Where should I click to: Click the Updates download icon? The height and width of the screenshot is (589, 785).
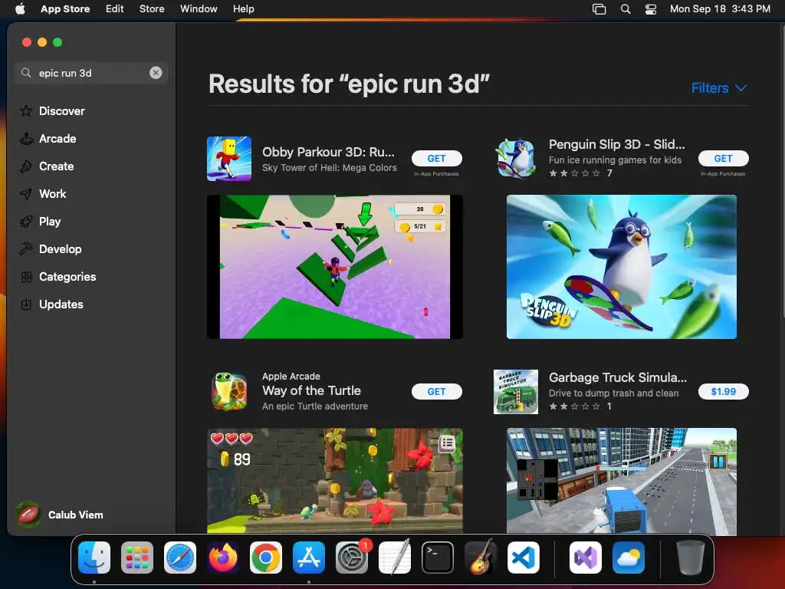coord(26,304)
